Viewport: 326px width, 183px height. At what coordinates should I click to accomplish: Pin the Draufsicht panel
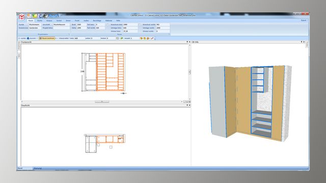(187, 105)
